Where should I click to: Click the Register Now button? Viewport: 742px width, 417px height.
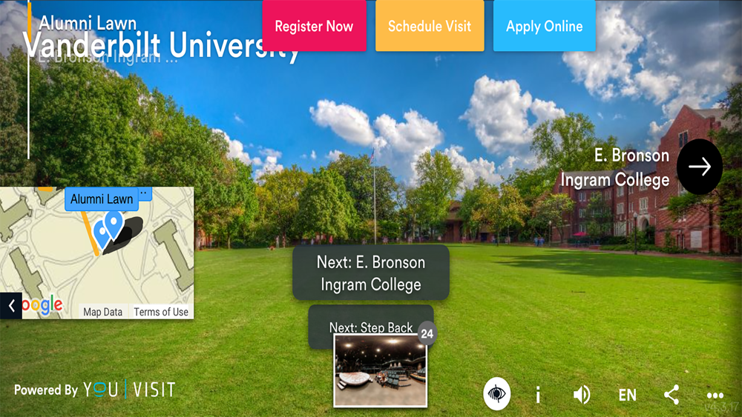314,26
